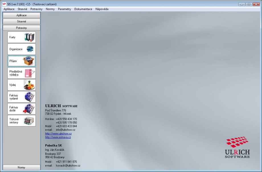Image resolution: width=262 pixels, height=172 pixels.
Task: Click the Brodzany 337 address text
Action: tap(53, 154)
